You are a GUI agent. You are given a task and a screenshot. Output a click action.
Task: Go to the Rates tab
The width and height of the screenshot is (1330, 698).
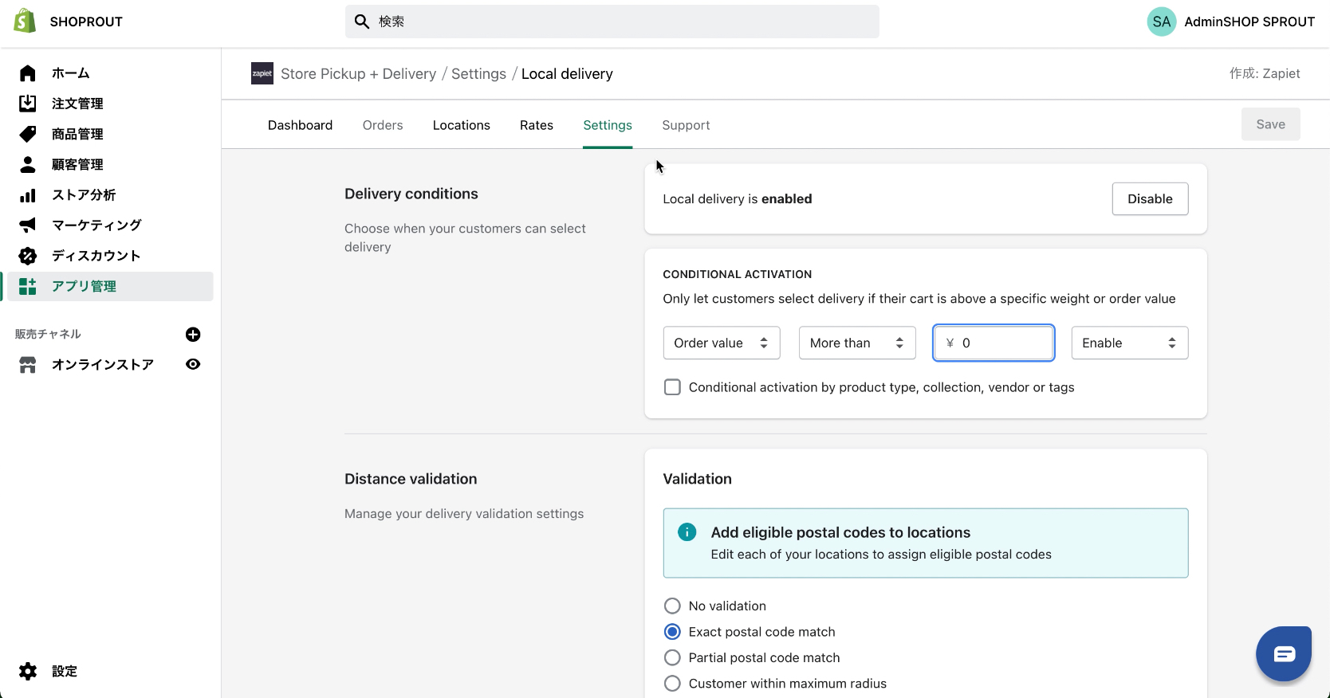536,125
